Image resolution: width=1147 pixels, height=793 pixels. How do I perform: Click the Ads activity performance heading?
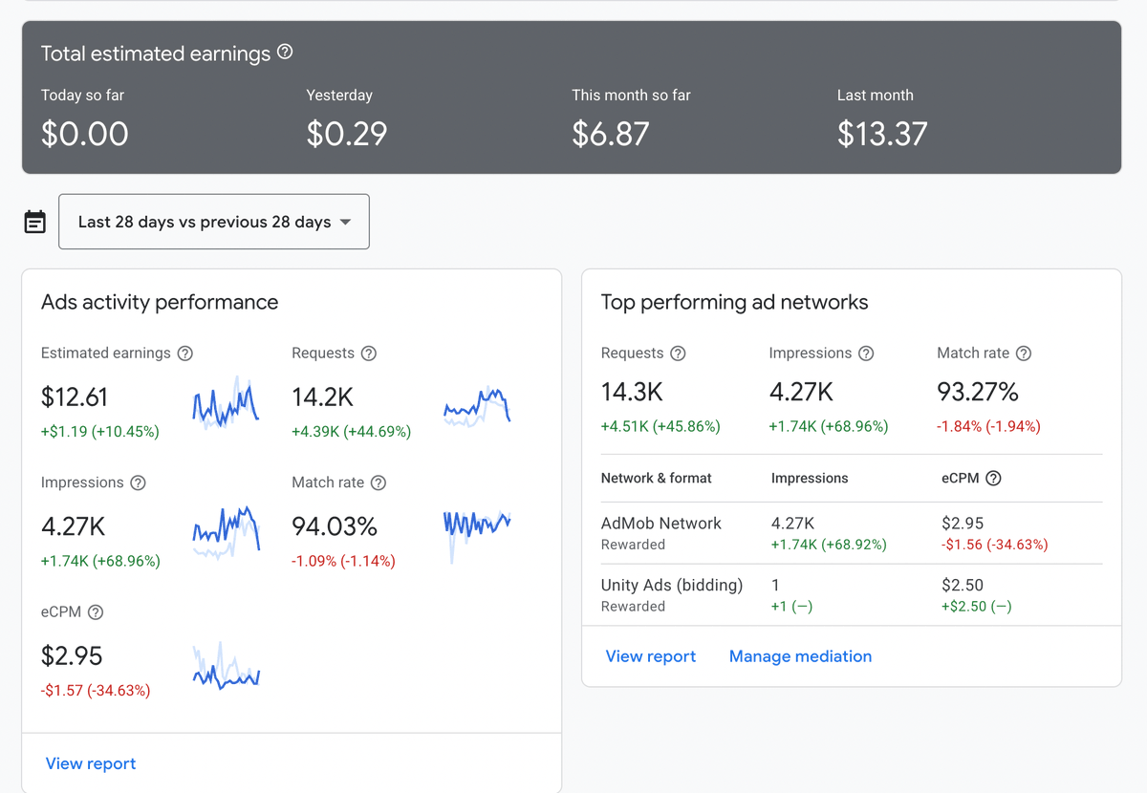pyautogui.click(x=160, y=303)
